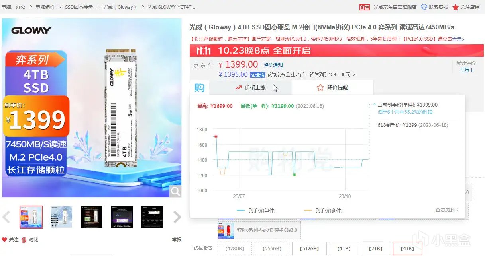Viewport: 485px width, 256px height.
Task: Toggle the 到手价(多件) legend line
Action: [x=323, y=210]
